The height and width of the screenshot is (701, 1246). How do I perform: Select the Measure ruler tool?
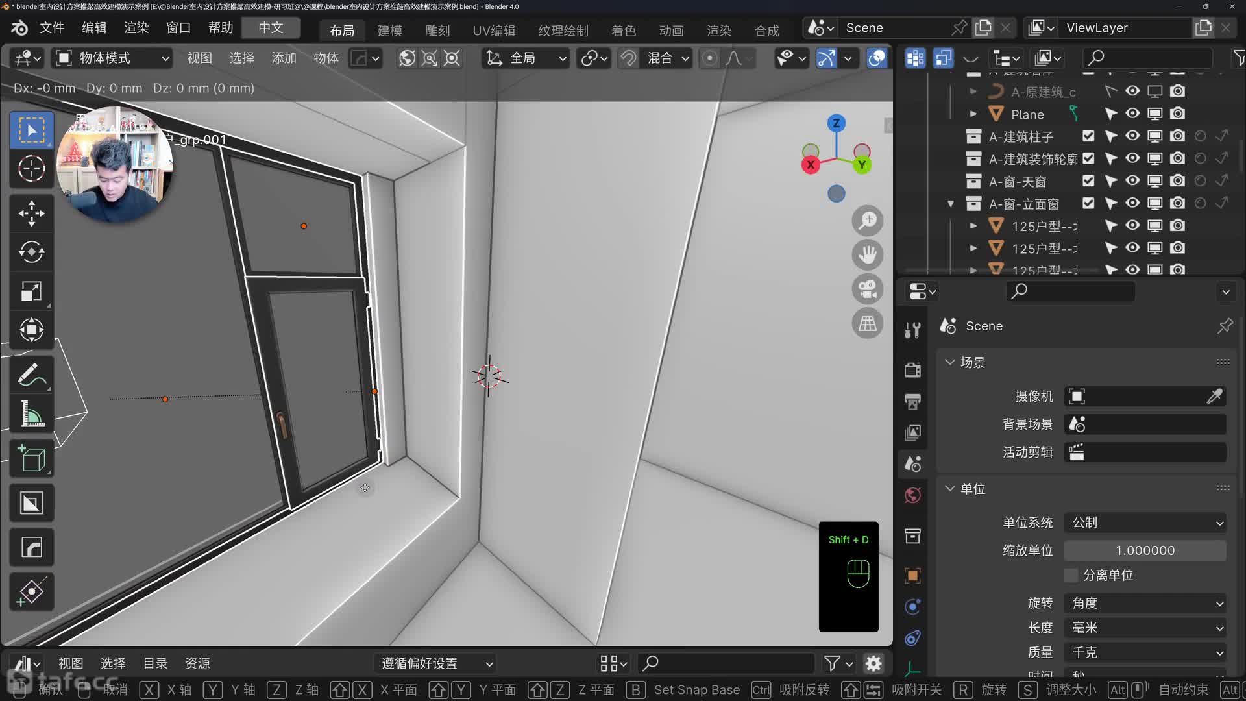pyautogui.click(x=31, y=414)
